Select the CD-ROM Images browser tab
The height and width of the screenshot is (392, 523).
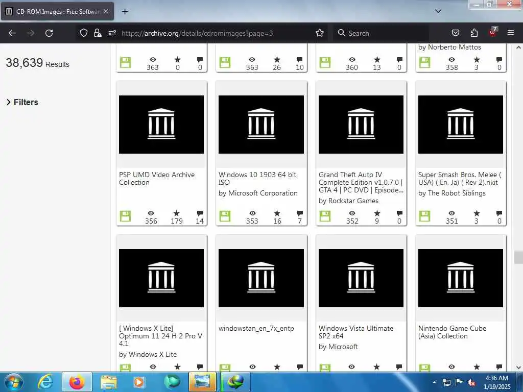point(57,11)
